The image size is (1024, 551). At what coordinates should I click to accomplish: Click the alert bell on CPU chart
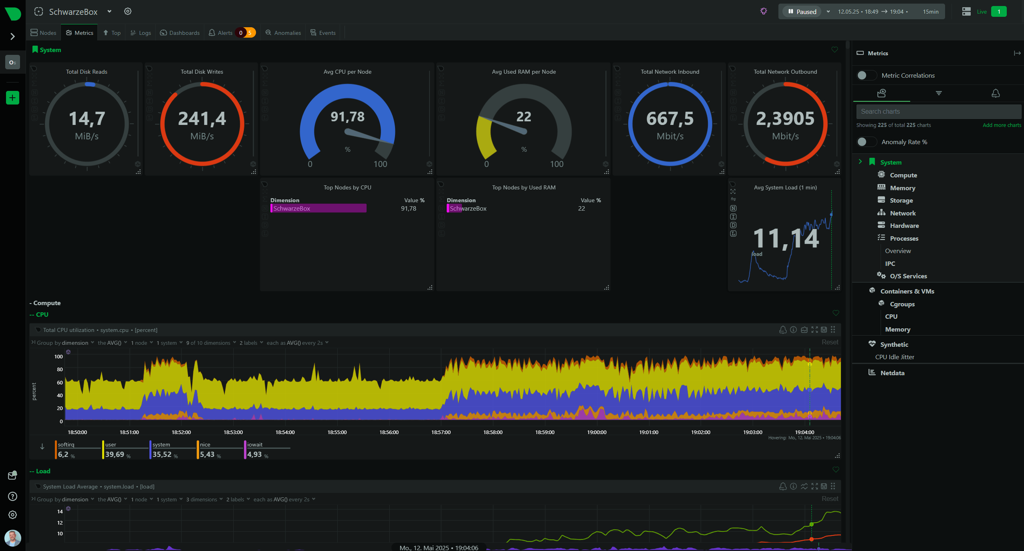click(x=782, y=330)
